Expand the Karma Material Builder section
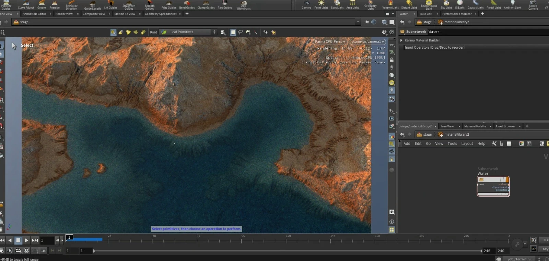This screenshot has width=549, height=261. click(x=401, y=40)
